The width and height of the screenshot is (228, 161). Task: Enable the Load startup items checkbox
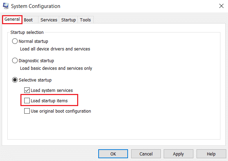27,101
